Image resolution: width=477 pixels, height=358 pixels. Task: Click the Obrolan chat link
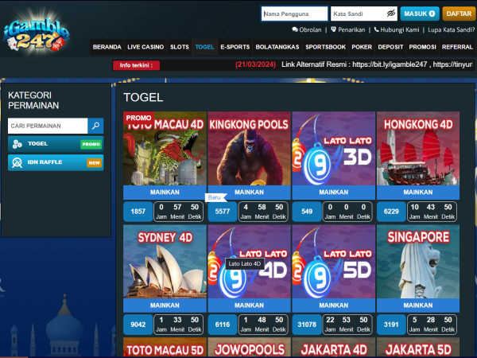307,30
